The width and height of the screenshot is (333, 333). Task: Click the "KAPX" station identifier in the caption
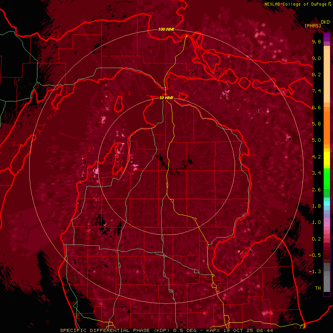click(213, 330)
